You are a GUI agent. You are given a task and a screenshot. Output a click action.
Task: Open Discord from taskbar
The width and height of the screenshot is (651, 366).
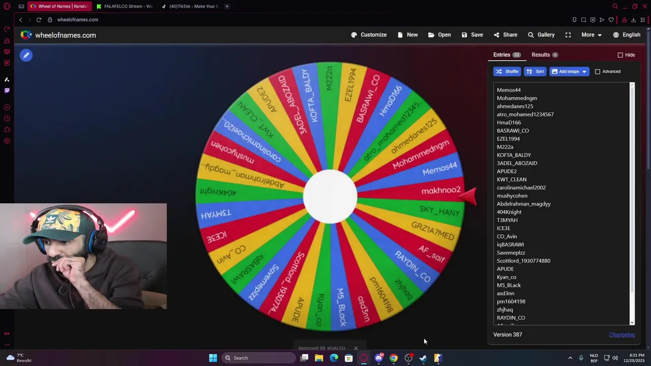pyautogui.click(x=378, y=358)
